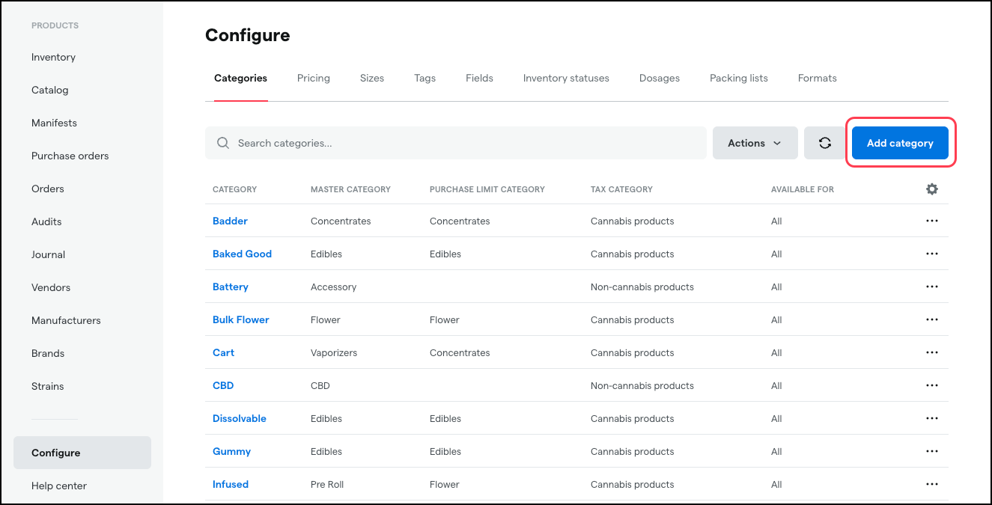Switch to the Inventory statuses tab

(x=566, y=78)
